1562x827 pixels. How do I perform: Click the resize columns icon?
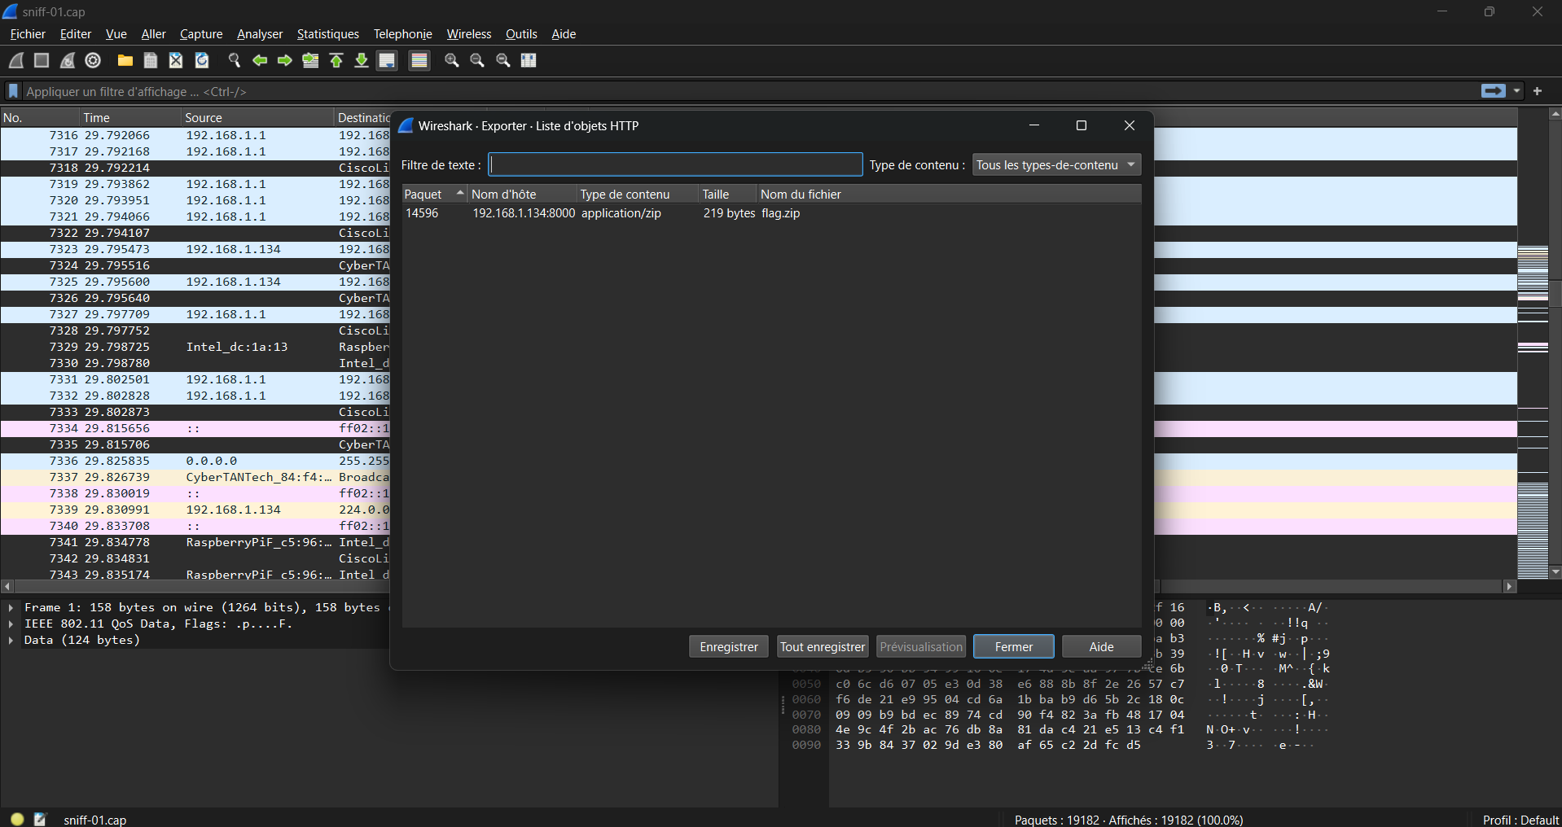[529, 60]
